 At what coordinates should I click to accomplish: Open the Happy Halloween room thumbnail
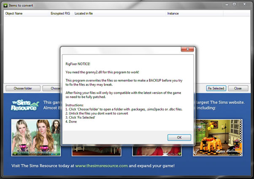pyautogui.click(x=218, y=137)
